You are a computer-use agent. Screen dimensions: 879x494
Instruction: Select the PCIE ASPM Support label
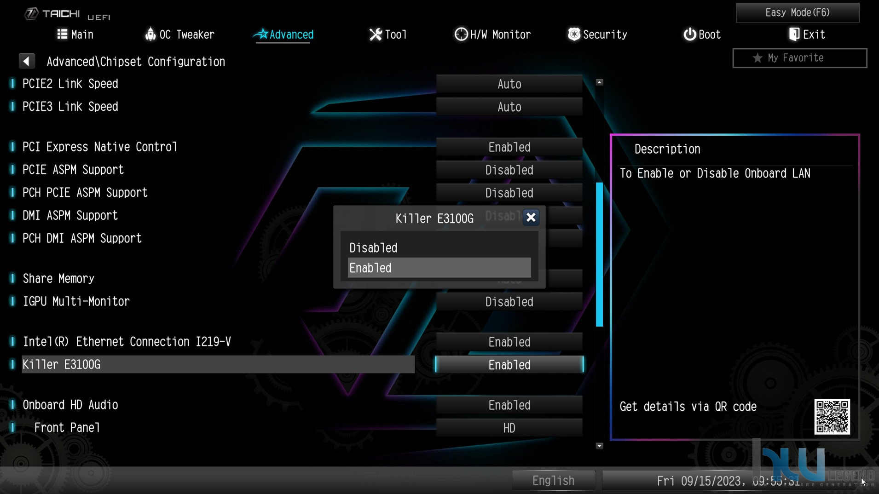click(73, 170)
